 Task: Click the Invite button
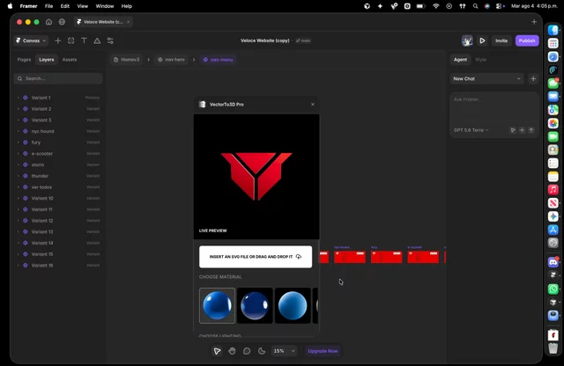pyautogui.click(x=501, y=40)
